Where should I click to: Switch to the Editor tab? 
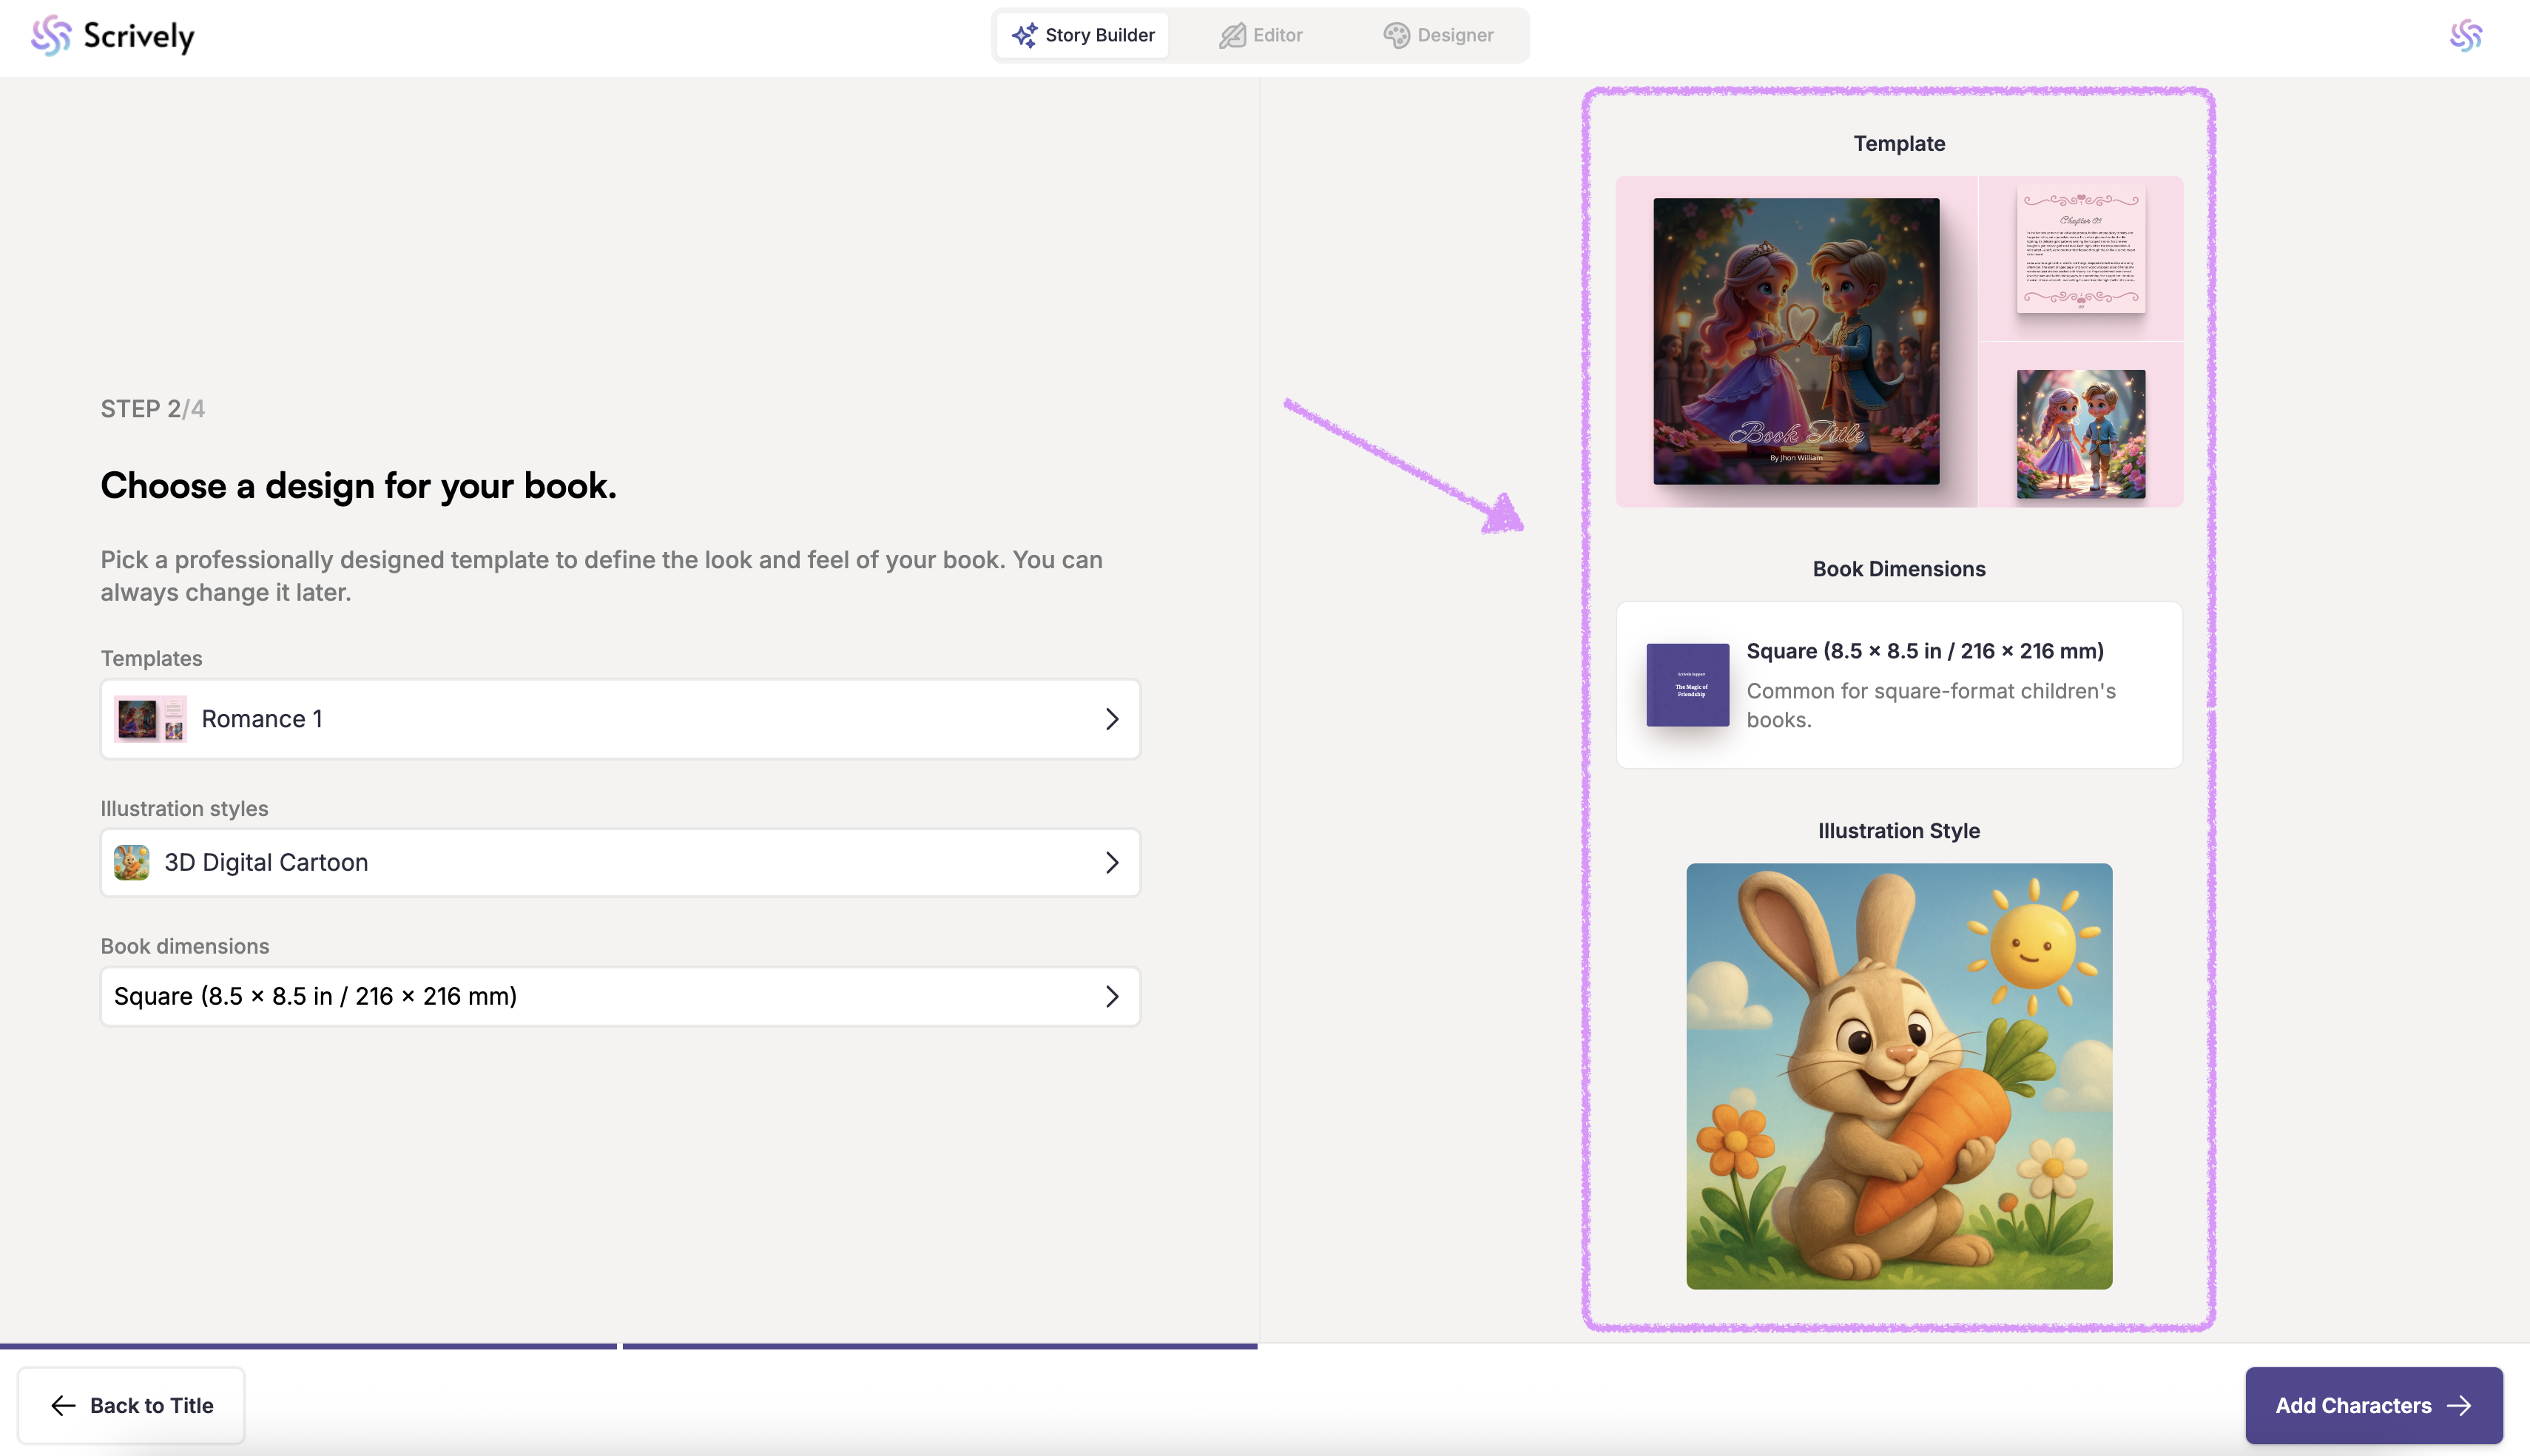1261,35
